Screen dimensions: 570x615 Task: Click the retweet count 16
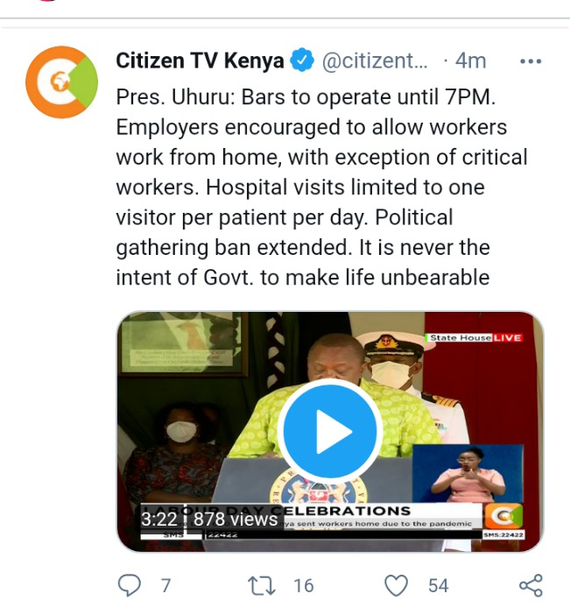(x=304, y=585)
